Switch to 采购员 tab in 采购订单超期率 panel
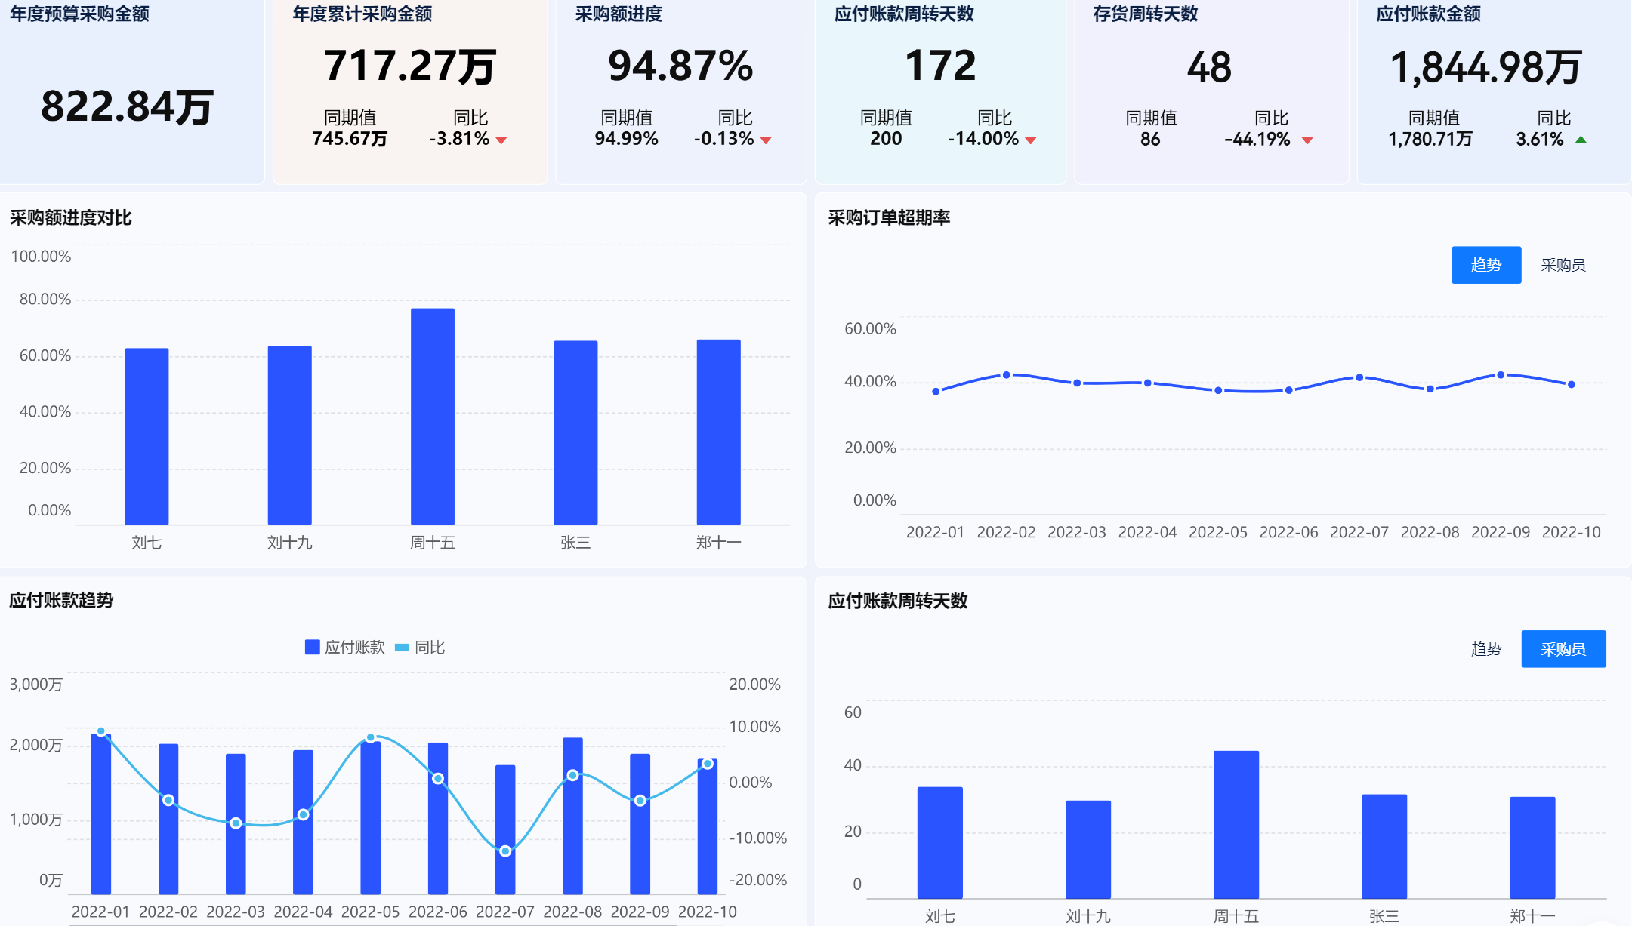Image resolution: width=1632 pixels, height=926 pixels. [x=1563, y=265]
